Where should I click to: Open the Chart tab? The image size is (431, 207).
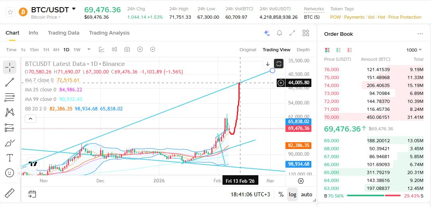coord(12,33)
